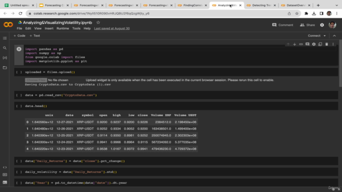
Task: Open the Colab account avatar
Action: [x=332, y=25]
